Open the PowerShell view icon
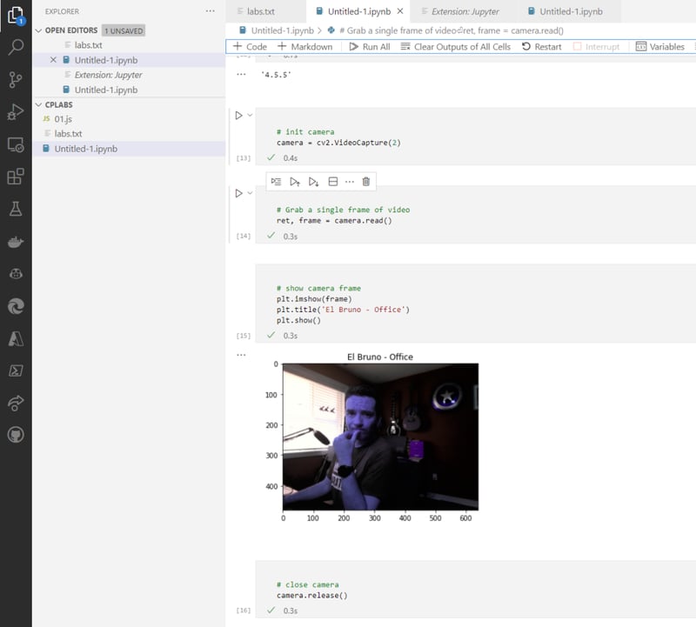 [16, 370]
